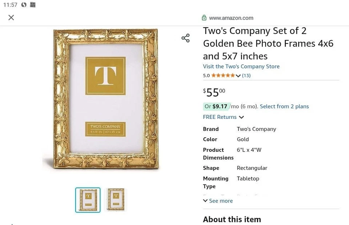Viewport: 349px width, 225px height.
Task: Tap the www.amazon.com address text
Action: click(231, 18)
